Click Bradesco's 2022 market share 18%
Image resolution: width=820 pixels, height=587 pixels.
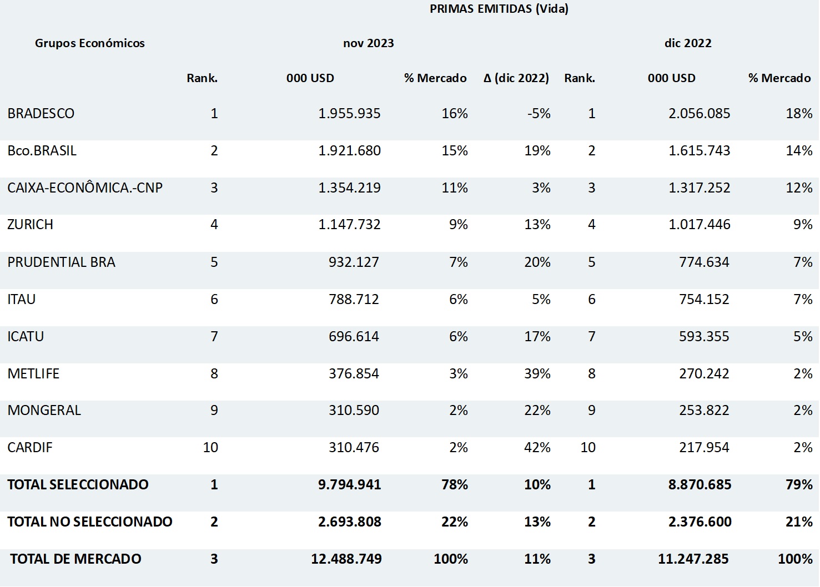click(x=799, y=113)
